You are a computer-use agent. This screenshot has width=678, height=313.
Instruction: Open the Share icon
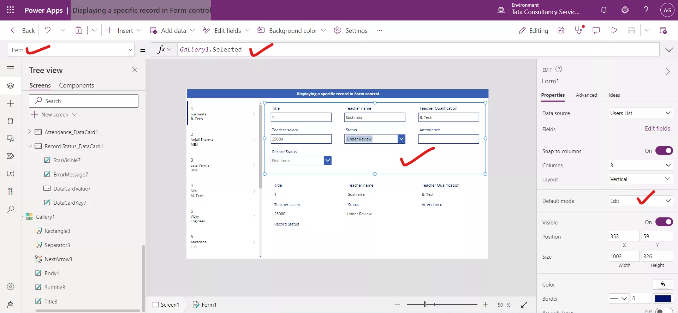click(x=561, y=30)
